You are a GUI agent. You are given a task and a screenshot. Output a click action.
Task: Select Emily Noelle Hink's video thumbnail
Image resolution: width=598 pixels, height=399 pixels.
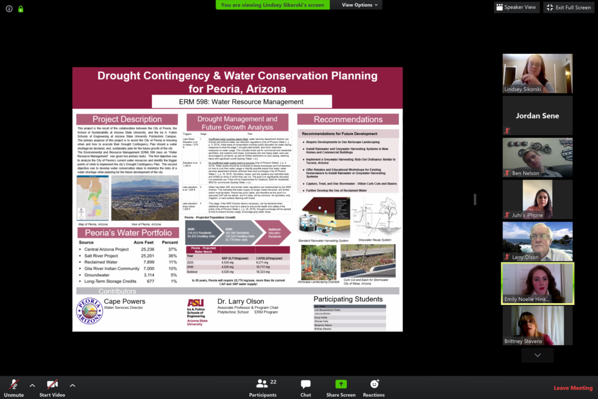537,283
